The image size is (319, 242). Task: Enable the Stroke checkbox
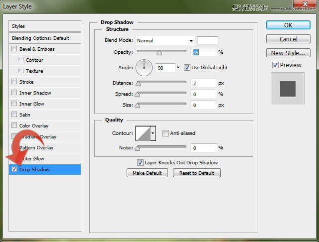(14, 82)
